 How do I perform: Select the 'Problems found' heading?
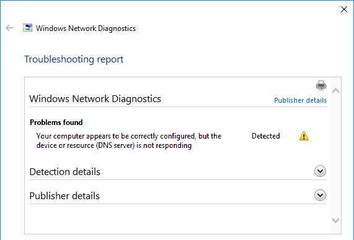click(56, 122)
